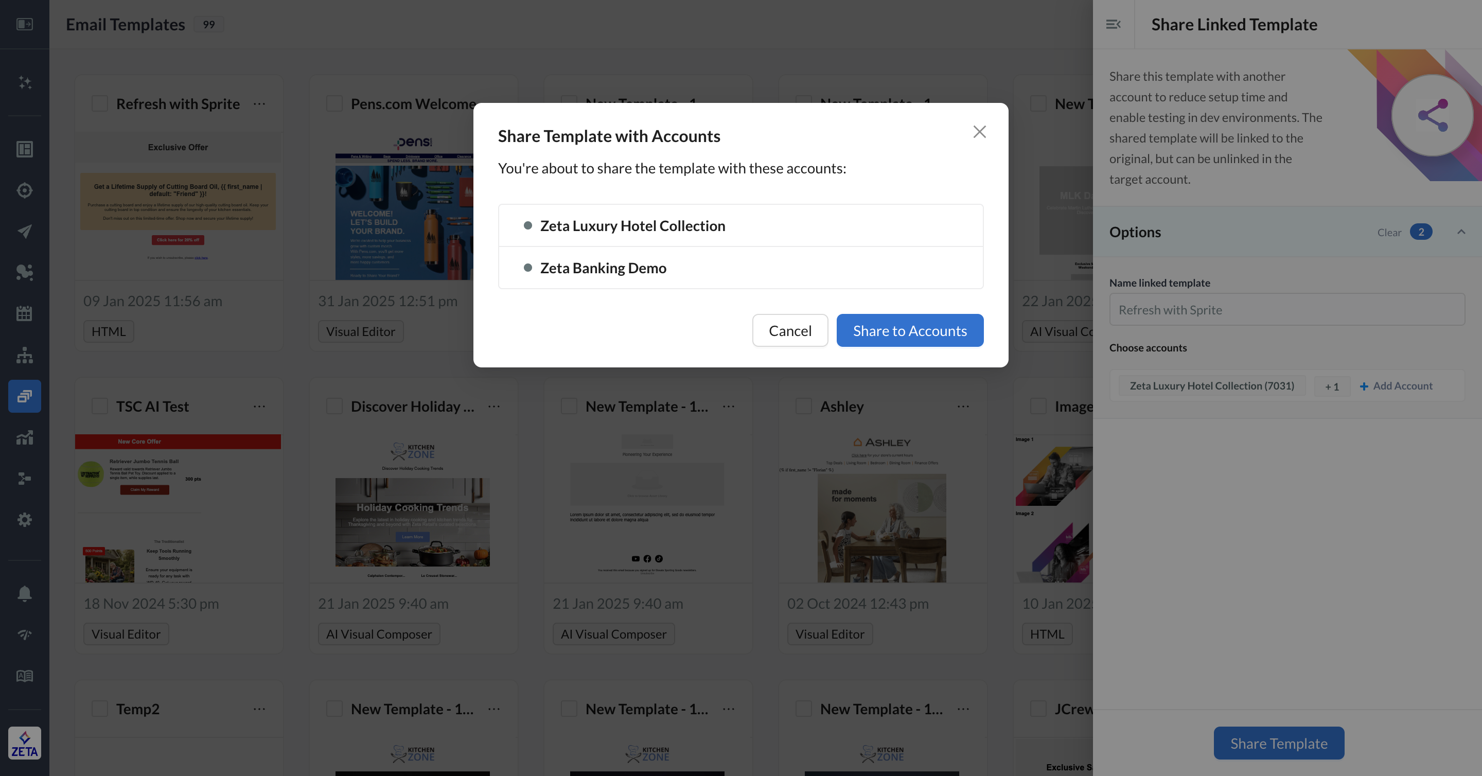Click the Email Templates page title
The width and height of the screenshot is (1482, 776).
[125, 24]
